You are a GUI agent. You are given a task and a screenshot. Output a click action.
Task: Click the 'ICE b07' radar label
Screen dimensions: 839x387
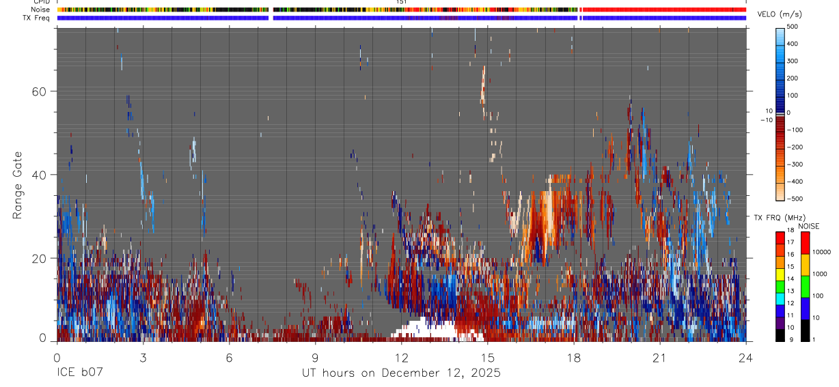coord(79,373)
